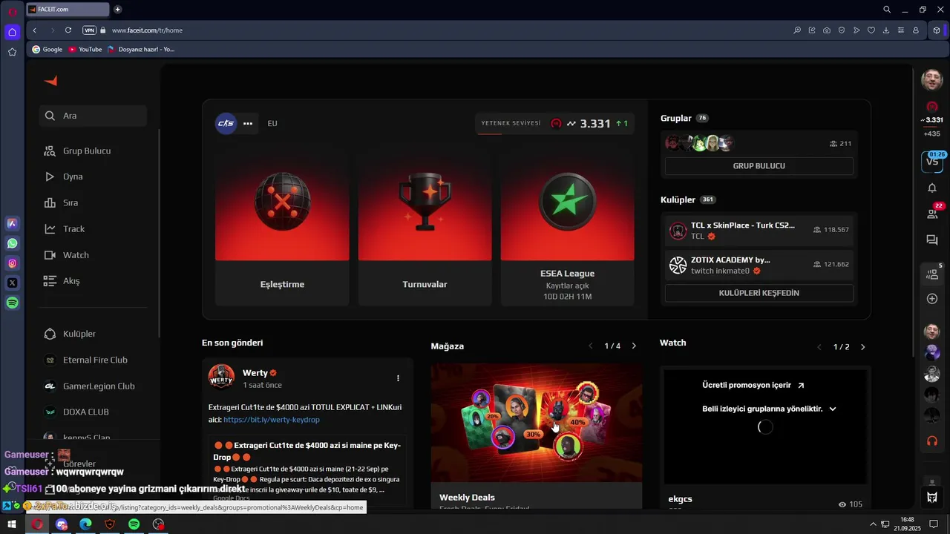Open Opera's home sidebar button
The width and height of the screenshot is (950, 534).
12,32
